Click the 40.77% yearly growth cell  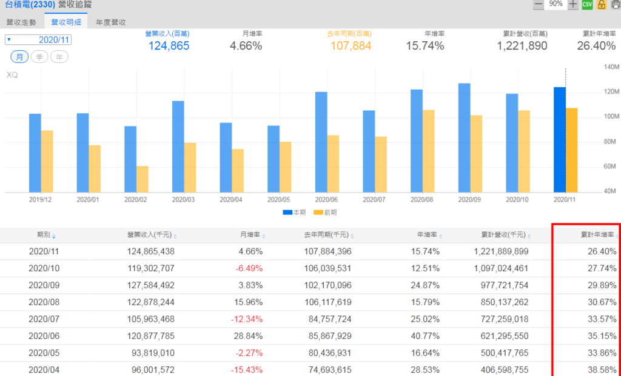426,336
